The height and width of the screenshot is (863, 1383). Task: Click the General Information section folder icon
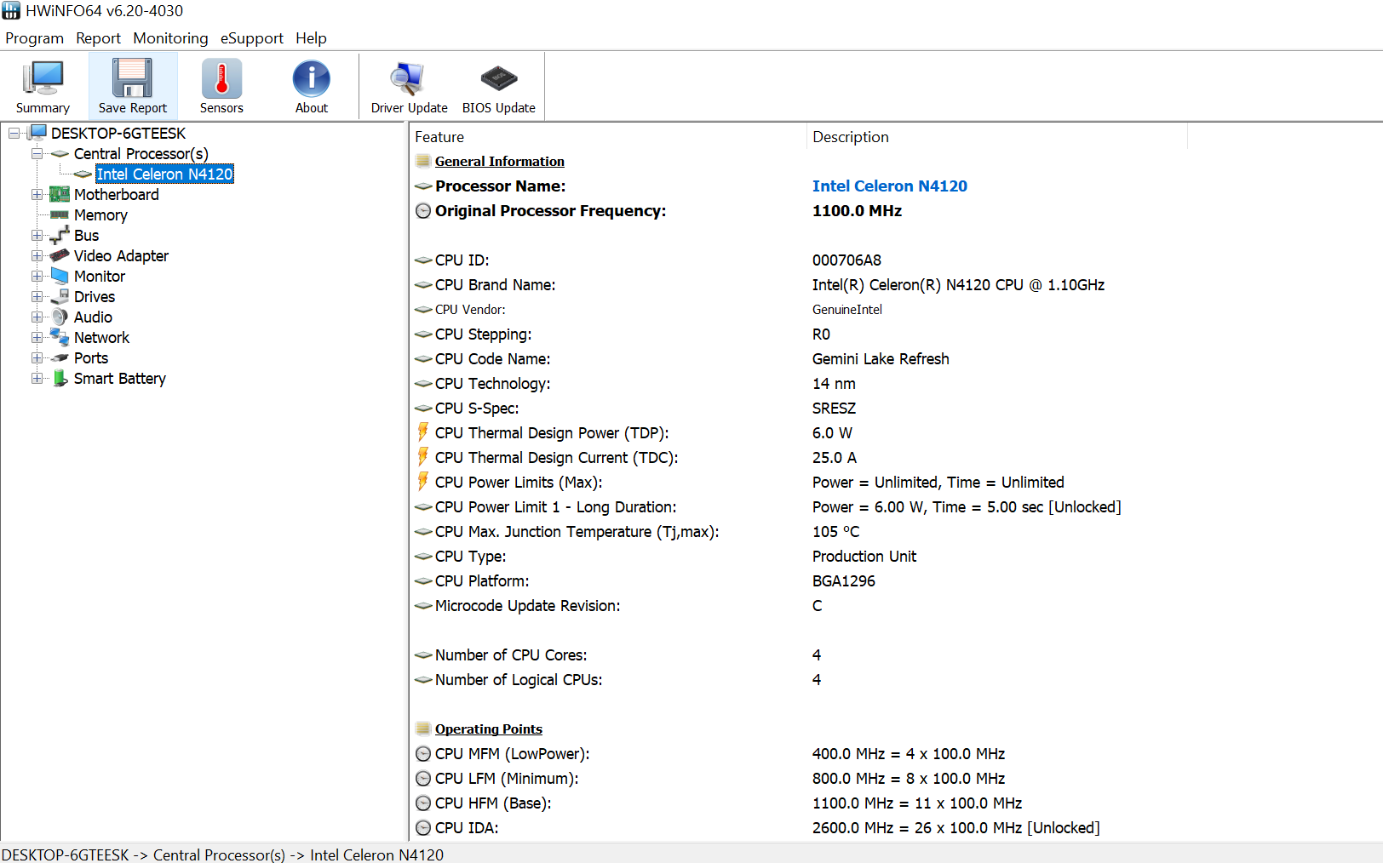coord(423,161)
